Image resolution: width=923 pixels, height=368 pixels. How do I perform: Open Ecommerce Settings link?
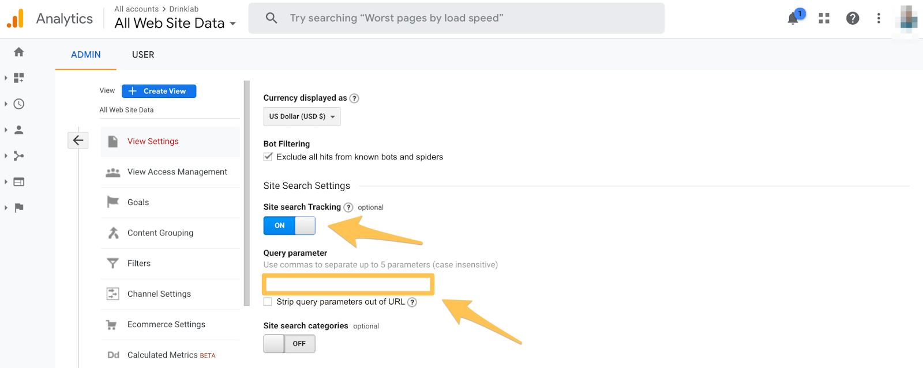pos(166,324)
